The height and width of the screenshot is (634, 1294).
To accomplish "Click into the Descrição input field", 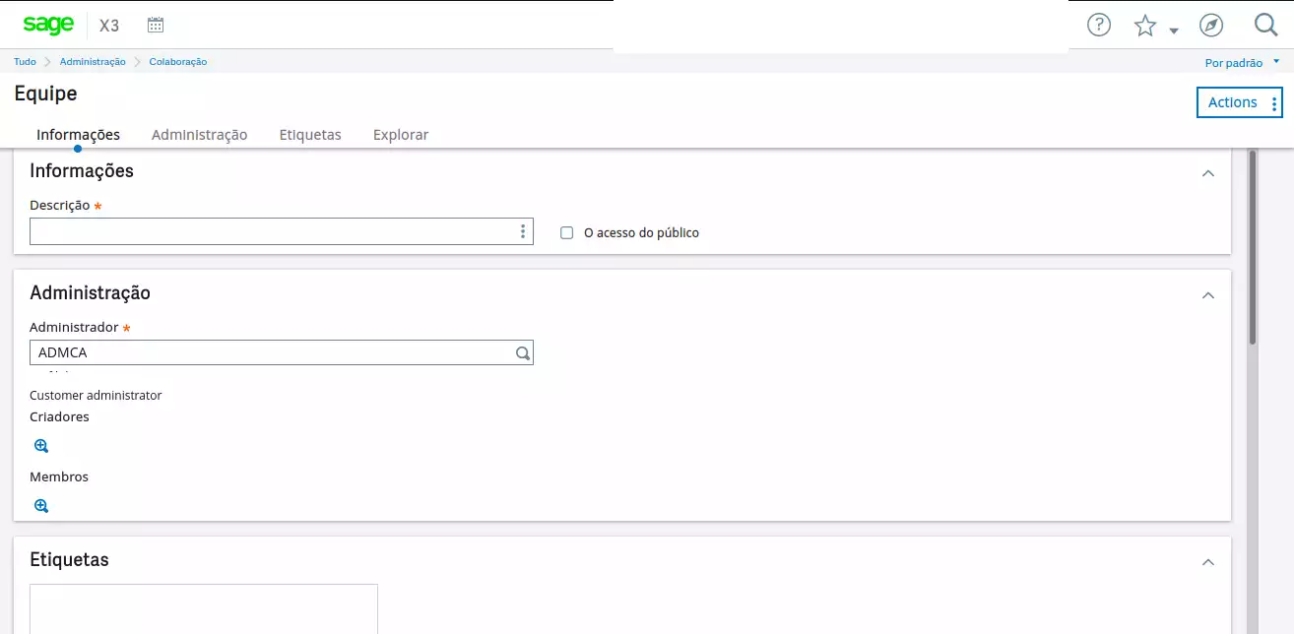I will click(271, 232).
